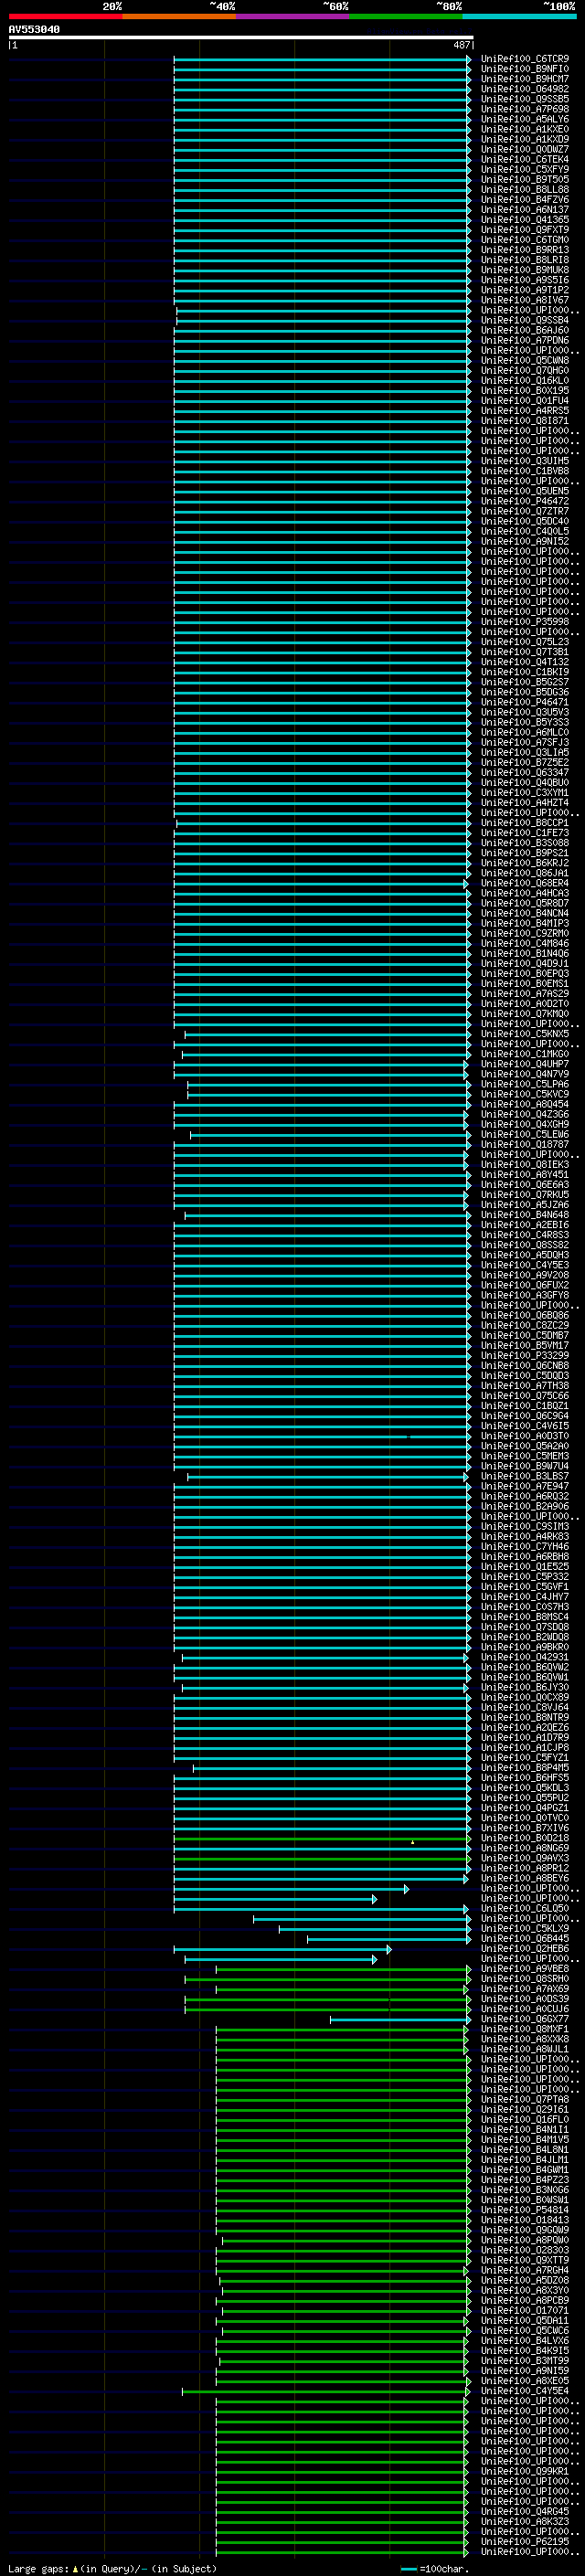Click the short cyan bar of UniRef100_Q6GX77
This screenshot has width=585, height=2576.
400,2019
